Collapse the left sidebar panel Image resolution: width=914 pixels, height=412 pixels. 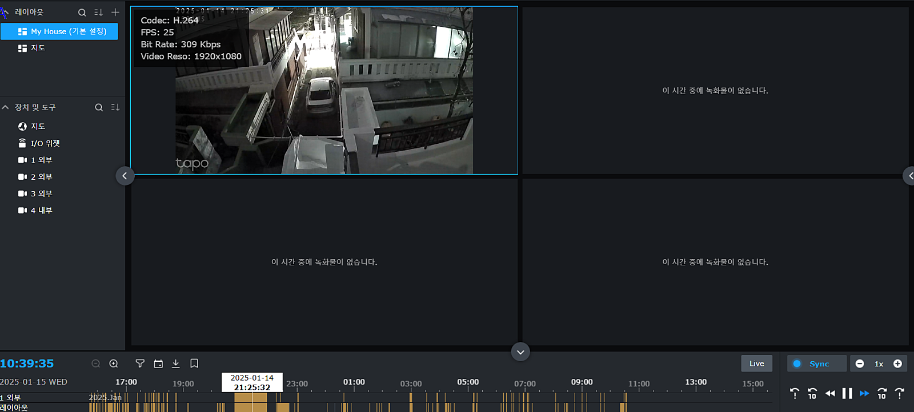tap(125, 176)
